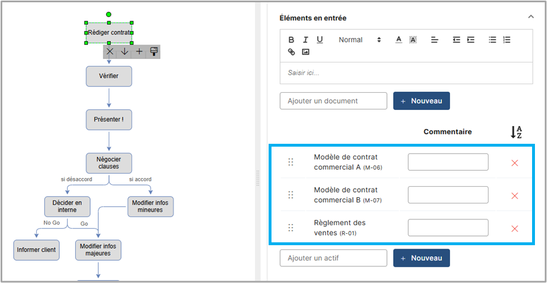Insert a hyperlink using the link icon

tap(292, 52)
